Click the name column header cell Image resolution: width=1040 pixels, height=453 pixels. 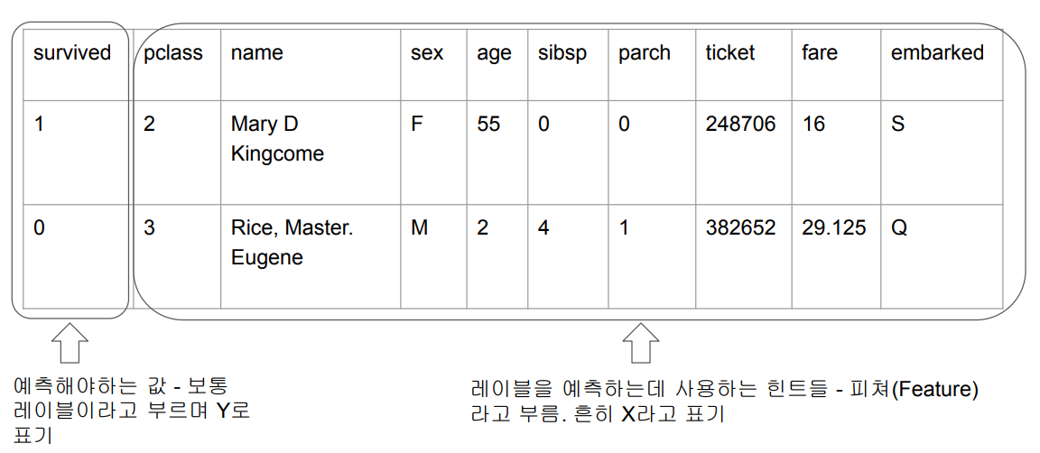pyautogui.click(x=257, y=53)
